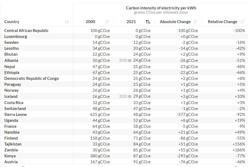Select the Democratic Republic of Congo row
Screen dimensions: 248x167
pos(124,79)
